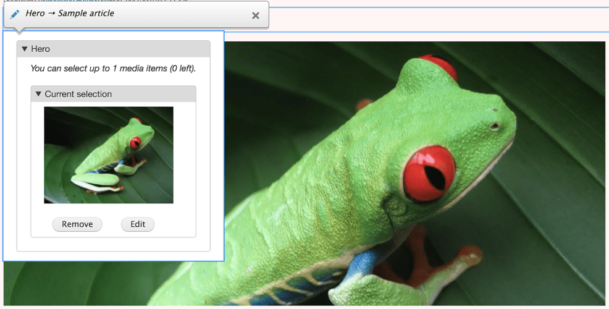Click the 'Current selection' header label
This screenshot has height=309, width=609.
[78, 94]
